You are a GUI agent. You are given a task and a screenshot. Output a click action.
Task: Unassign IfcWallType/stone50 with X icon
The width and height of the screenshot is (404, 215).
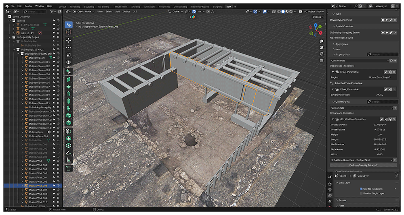395,20
